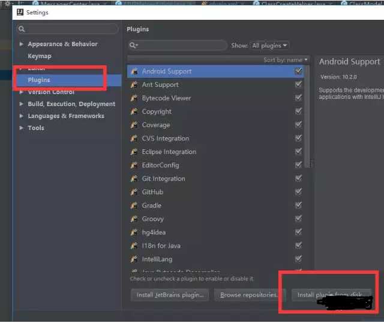The height and width of the screenshot is (323, 384).
Task: Click the IntelliJ Settings window logo icon
Action: [x=20, y=12]
